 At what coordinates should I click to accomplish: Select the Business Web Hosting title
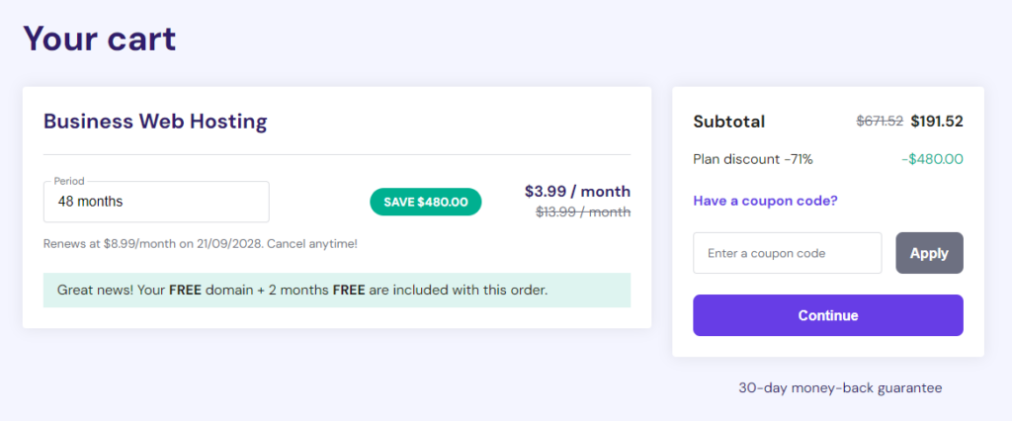(x=155, y=122)
